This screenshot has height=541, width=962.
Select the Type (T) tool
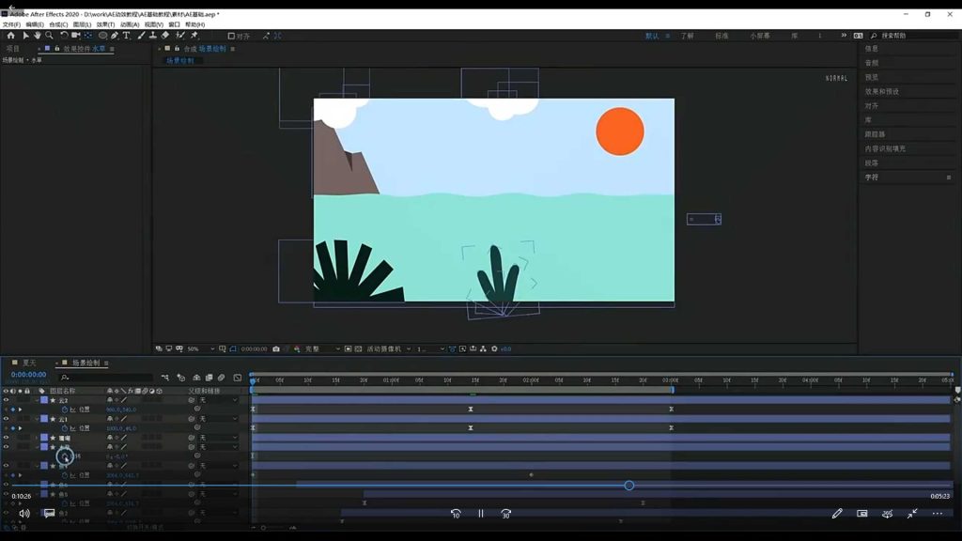pyautogui.click(x=127, y=36)
